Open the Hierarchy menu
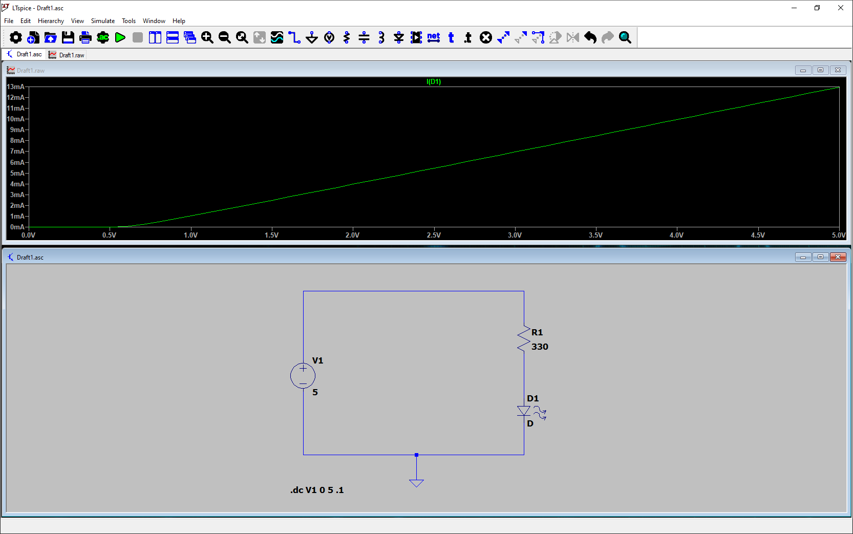 pos(51,21)
